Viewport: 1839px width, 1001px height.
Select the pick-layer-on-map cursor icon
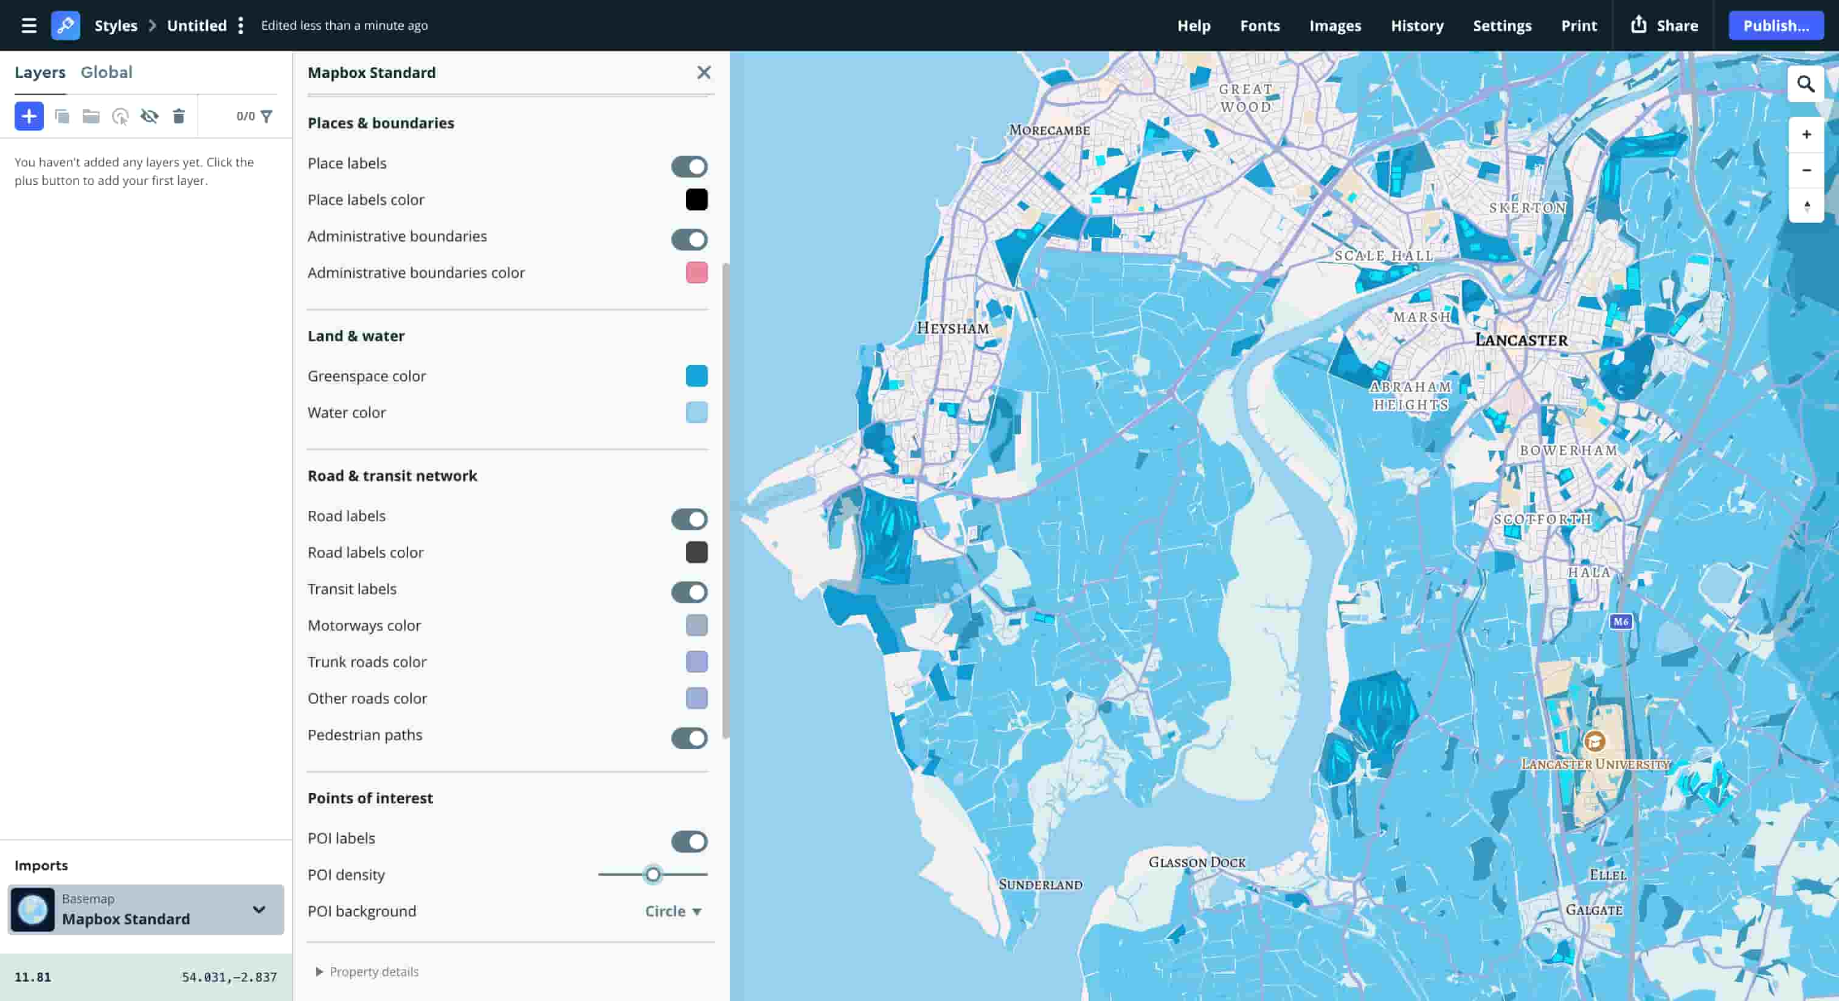(119, 116)
